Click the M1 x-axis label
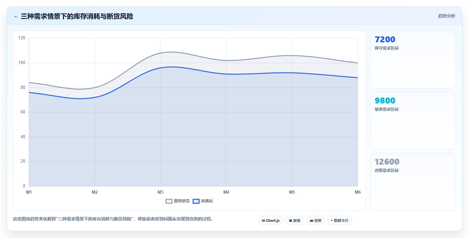The width and height of the screenshot is (469, 238). [29, 192]
